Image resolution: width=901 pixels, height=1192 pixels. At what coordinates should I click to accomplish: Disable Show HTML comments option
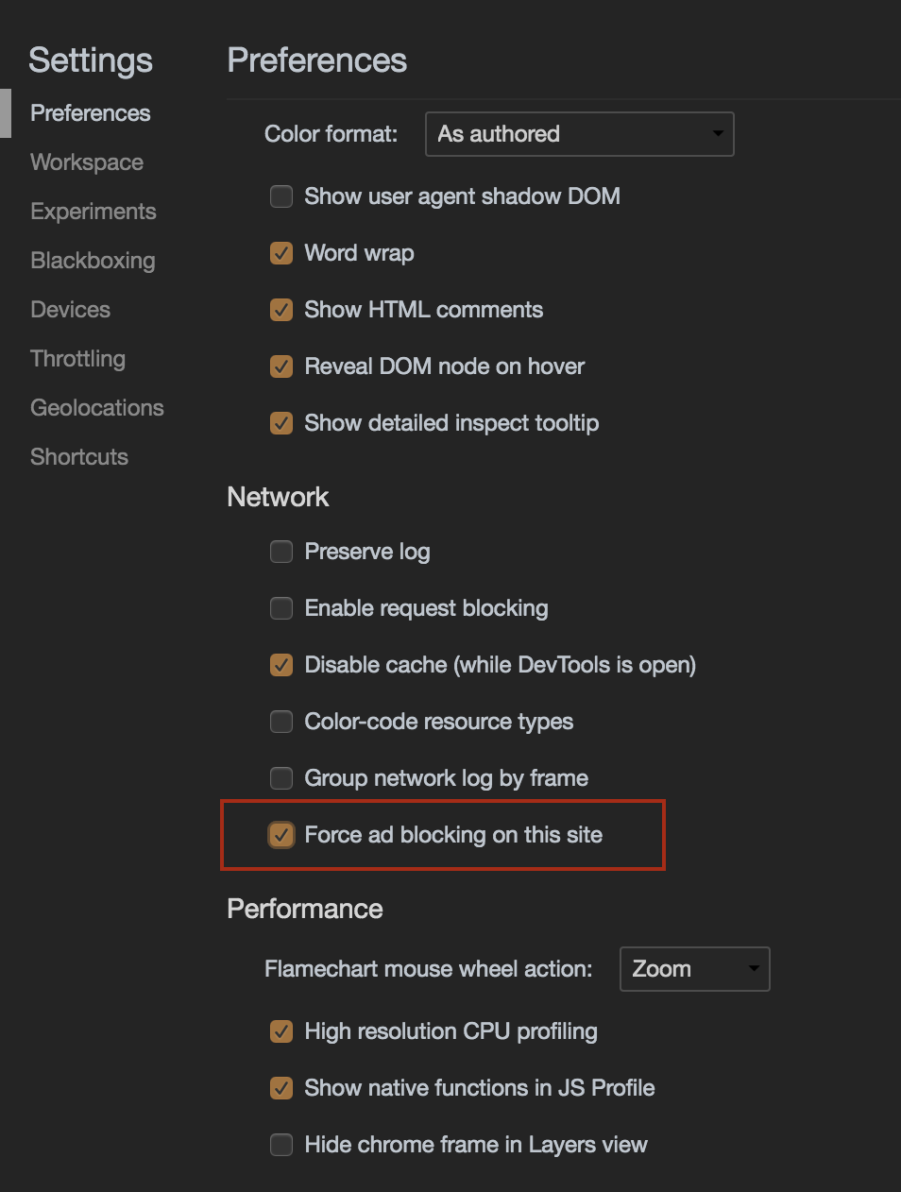[x=281, y=310]
